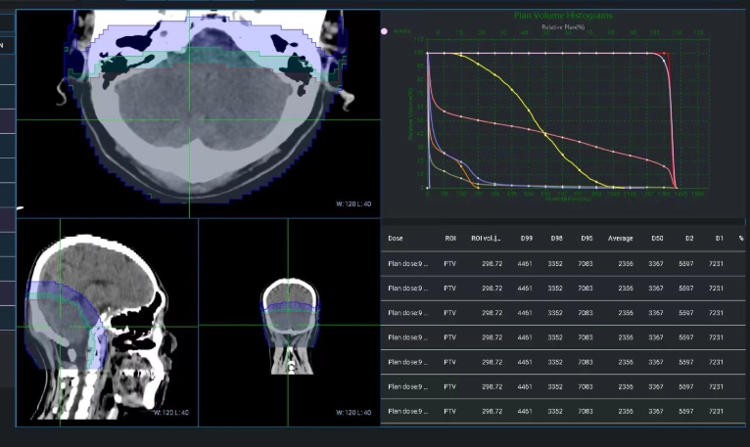The height and width of the screenshot is (447, 750).
Task: Click the D50 column header
Action: (657, 238)
